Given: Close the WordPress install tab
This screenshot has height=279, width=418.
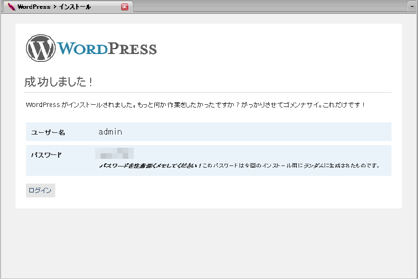Looking at the screenshot, I should (x=124, y=7).
